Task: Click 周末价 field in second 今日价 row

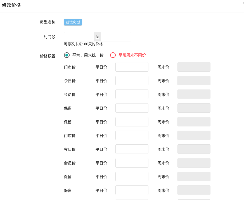Action: click(x=194, y=149)
